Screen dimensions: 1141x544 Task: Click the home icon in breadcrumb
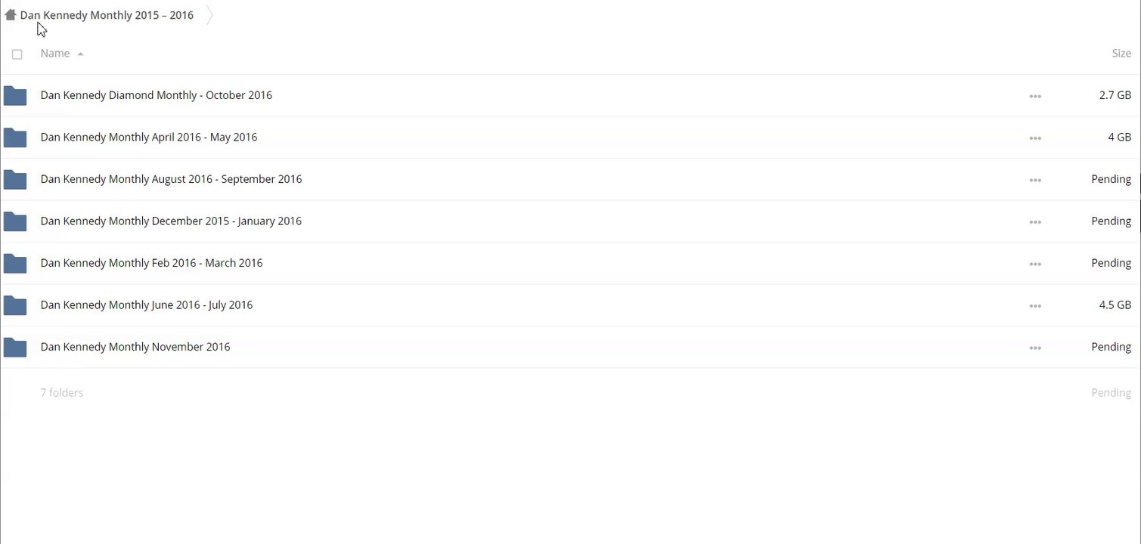pos(11,14)
